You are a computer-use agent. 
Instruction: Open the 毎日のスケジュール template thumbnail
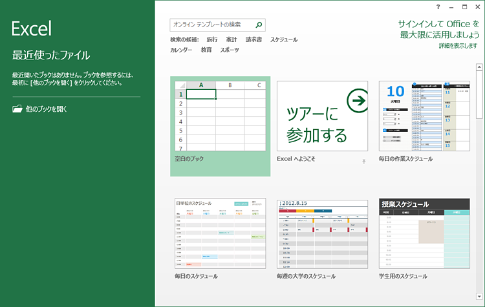pos(221,233)
